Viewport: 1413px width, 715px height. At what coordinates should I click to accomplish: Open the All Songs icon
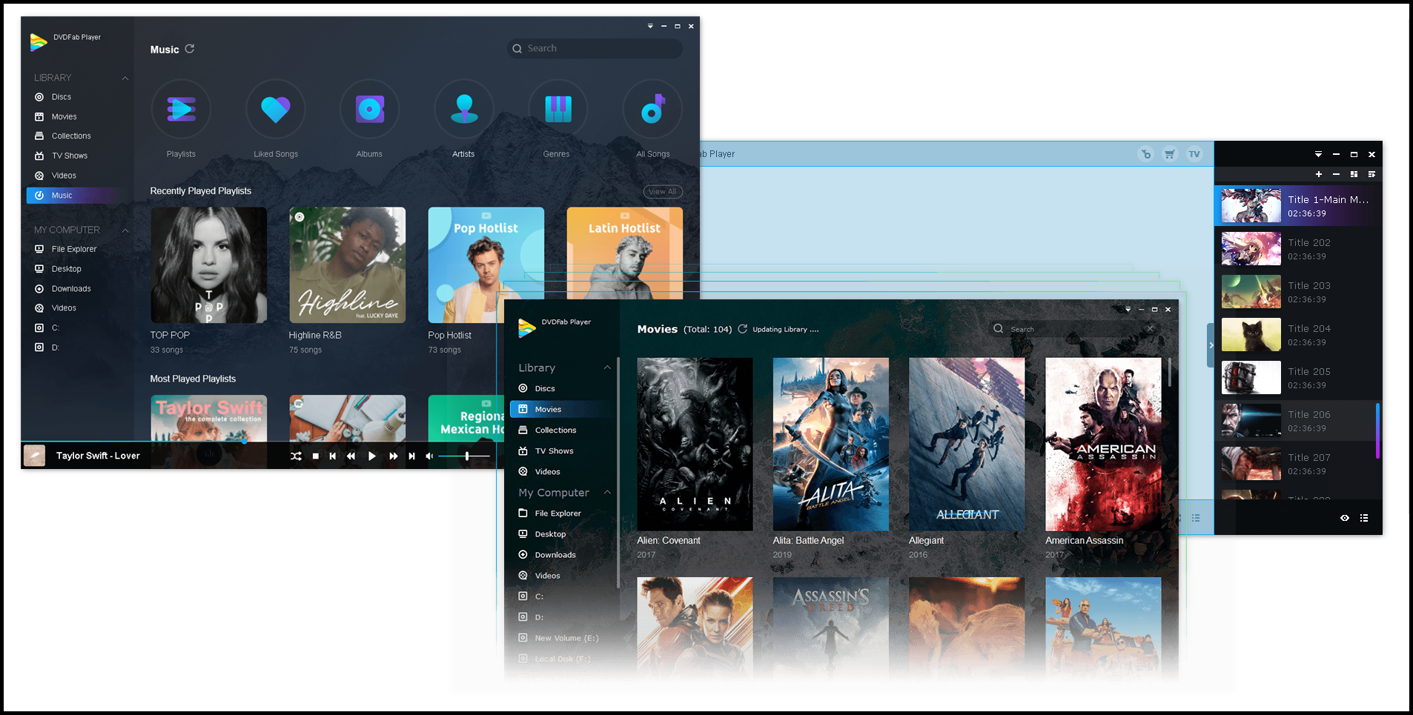(652, 110)
